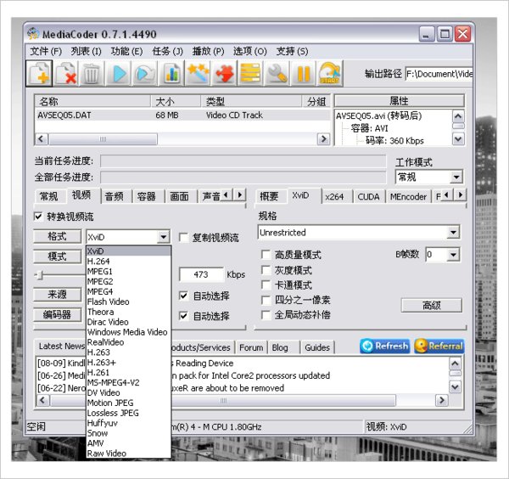This screenshot has height=479, width=509.
Task: Click the Referral button
Action: click(439, 347)
